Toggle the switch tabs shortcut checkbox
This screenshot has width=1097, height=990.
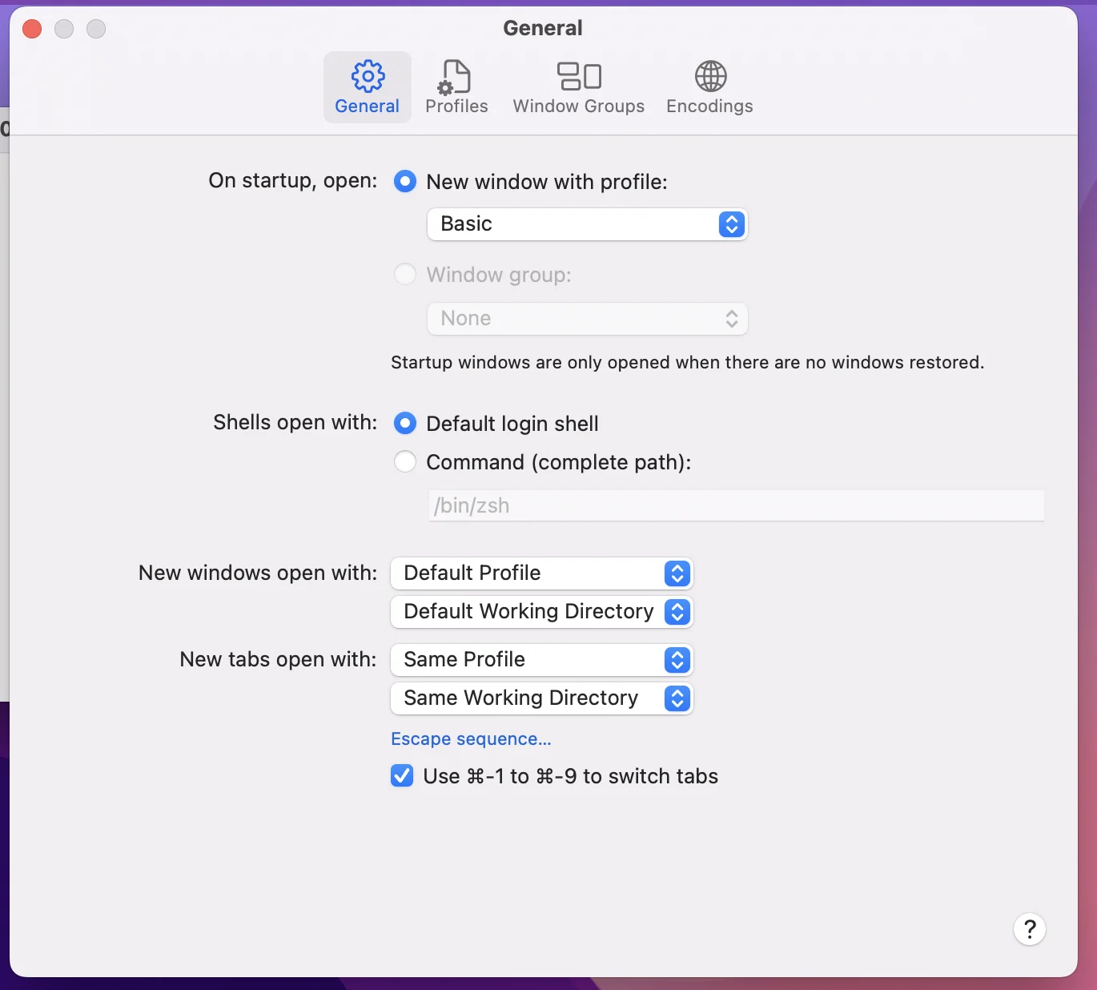pos(402,776)
